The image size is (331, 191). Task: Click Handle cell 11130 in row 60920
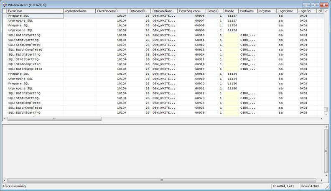click(231, 84)
